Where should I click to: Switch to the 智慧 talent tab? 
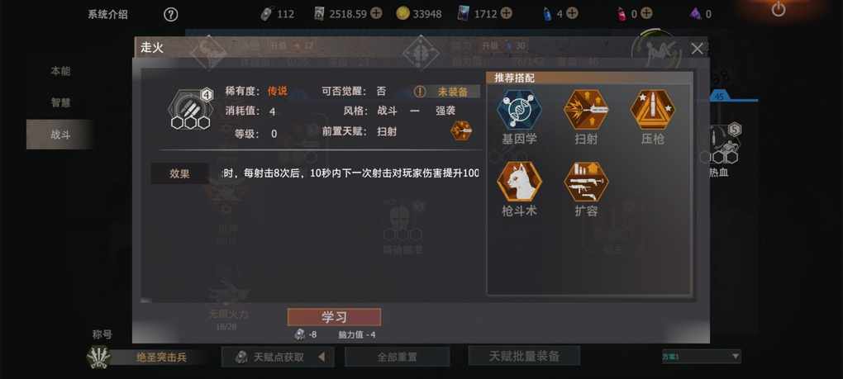[x=60, y=102]
